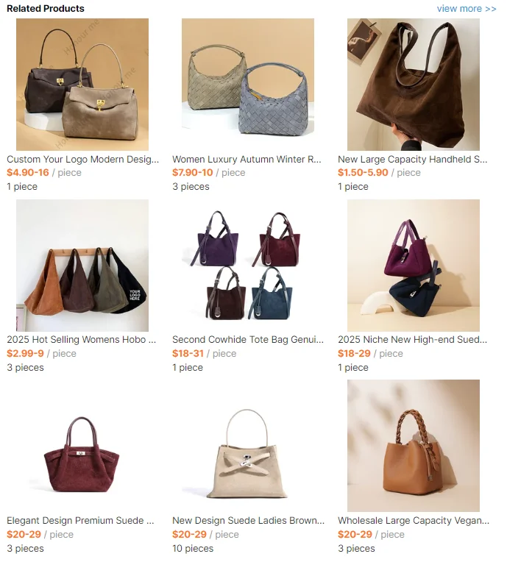Open '2025 Niche New High-end Sued...' title
This screenshot has height=562, width=507.
[x=412, y=340]
